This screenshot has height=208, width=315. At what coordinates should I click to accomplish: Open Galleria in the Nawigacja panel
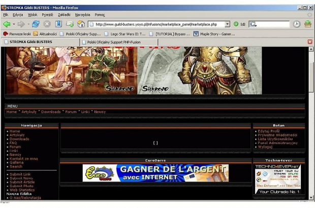point(16,162)
